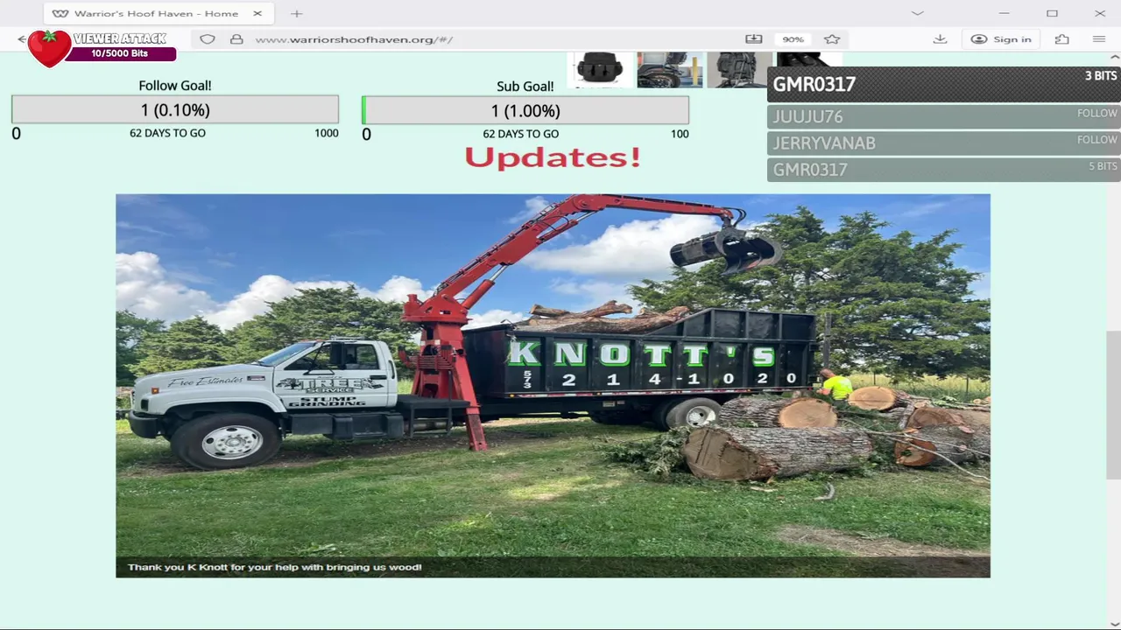Bookmark this page with the star icon
Image resolution: width=1121 pixels, height=630 pixels.
pos(832,39)
